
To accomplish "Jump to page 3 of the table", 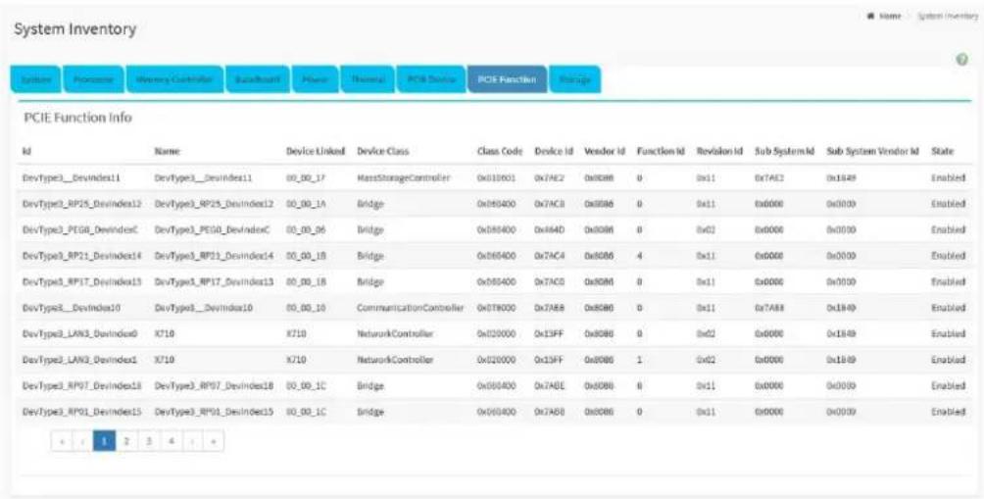I will tap(148, 441).
